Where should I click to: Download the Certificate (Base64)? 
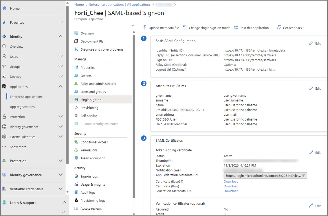click(x=231, y=182)
